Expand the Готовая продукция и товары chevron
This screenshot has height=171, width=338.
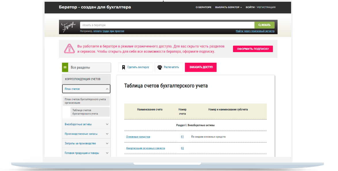click(x=107, y=153)
